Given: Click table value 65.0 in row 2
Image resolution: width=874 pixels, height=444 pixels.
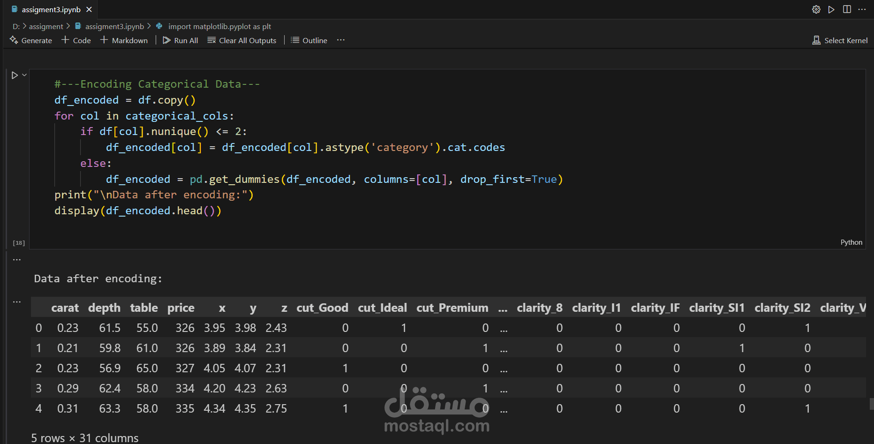Looking at the screenshot, I should [x=147, y=368].
